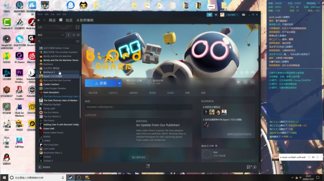Expand the install options dropdown arrow
This screenshot has height=181, width=324.
point(119,83)
